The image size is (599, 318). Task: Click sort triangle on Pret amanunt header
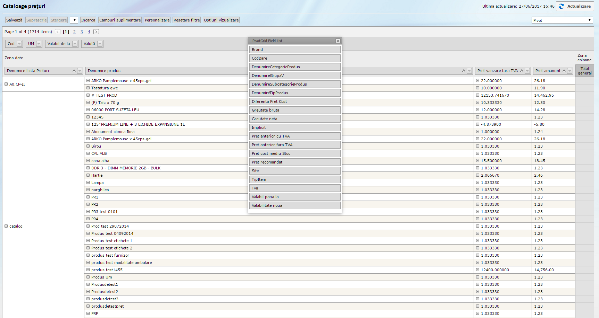point(564,71)
